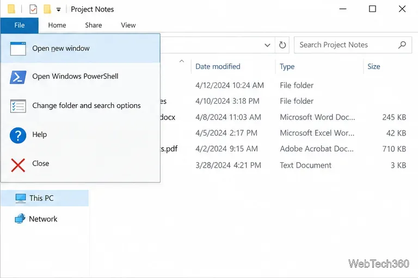Select This PC in the navigation pane
418x278 pixels.
(45, 198)
